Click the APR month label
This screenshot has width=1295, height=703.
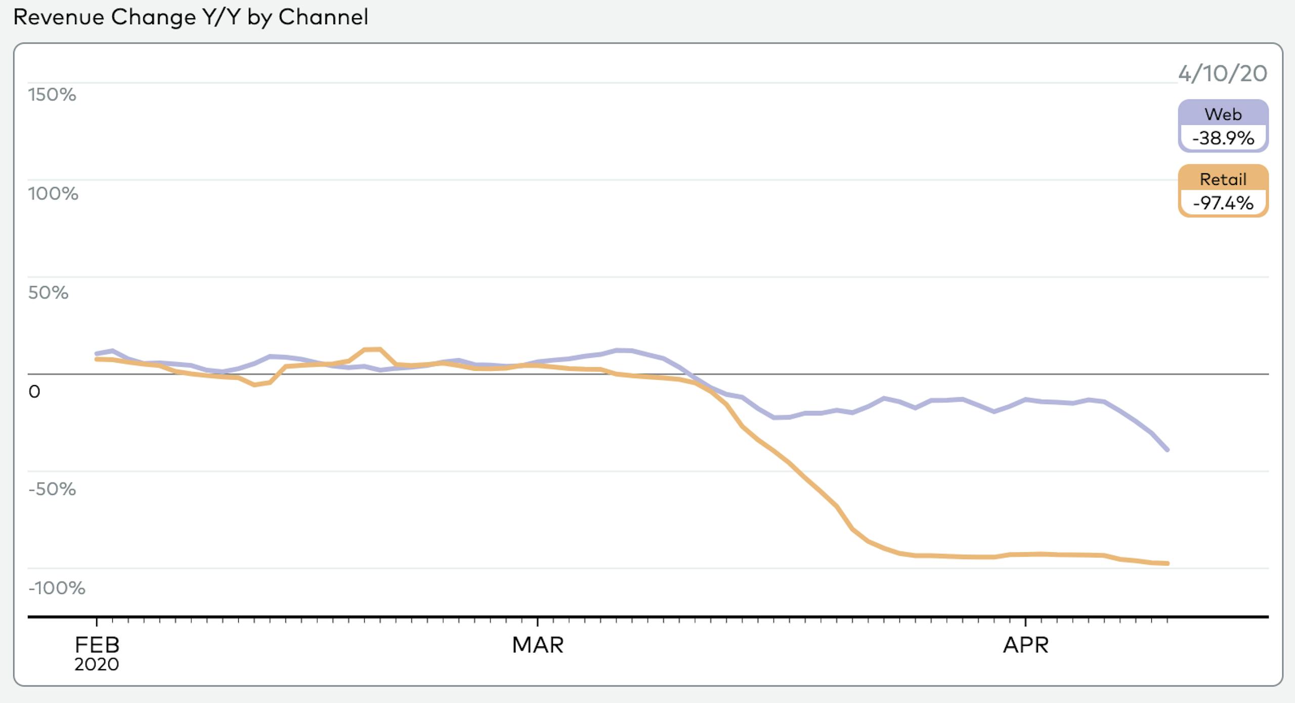coord(1026,645)
